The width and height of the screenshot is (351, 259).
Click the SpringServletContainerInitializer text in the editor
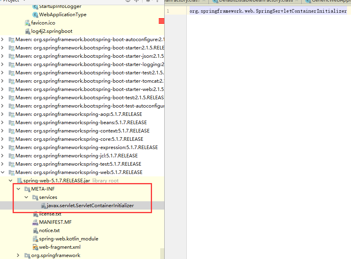[301, 11]
